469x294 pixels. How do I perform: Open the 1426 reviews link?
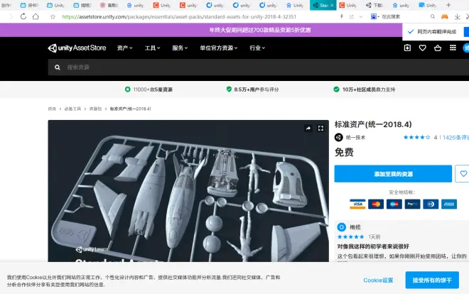click(x=455, y=138)
